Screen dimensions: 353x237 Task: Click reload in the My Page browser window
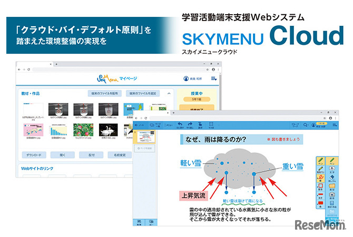28,70
